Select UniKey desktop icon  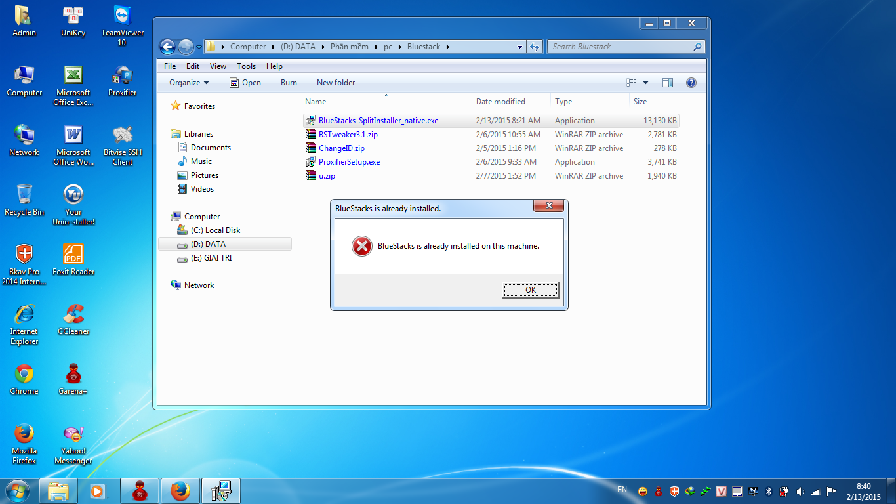click(73, 21)
